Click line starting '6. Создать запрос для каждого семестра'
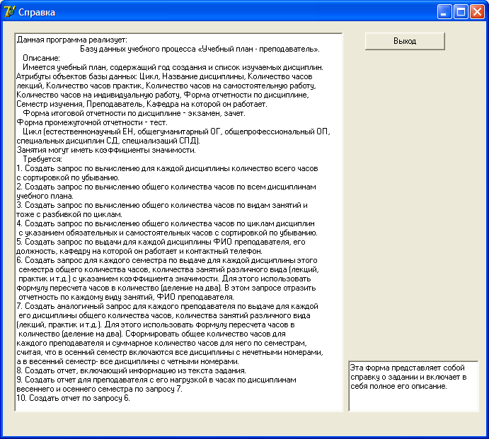Screen dimensions: 489x439 [x=167, y=260]
